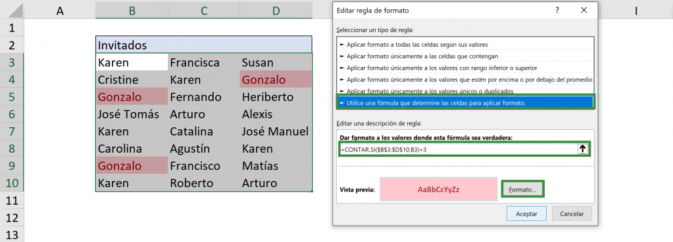The height and width of the screenshot is (242, 673).
Task: Select row 1 header
Action: (x=12, y=28)
